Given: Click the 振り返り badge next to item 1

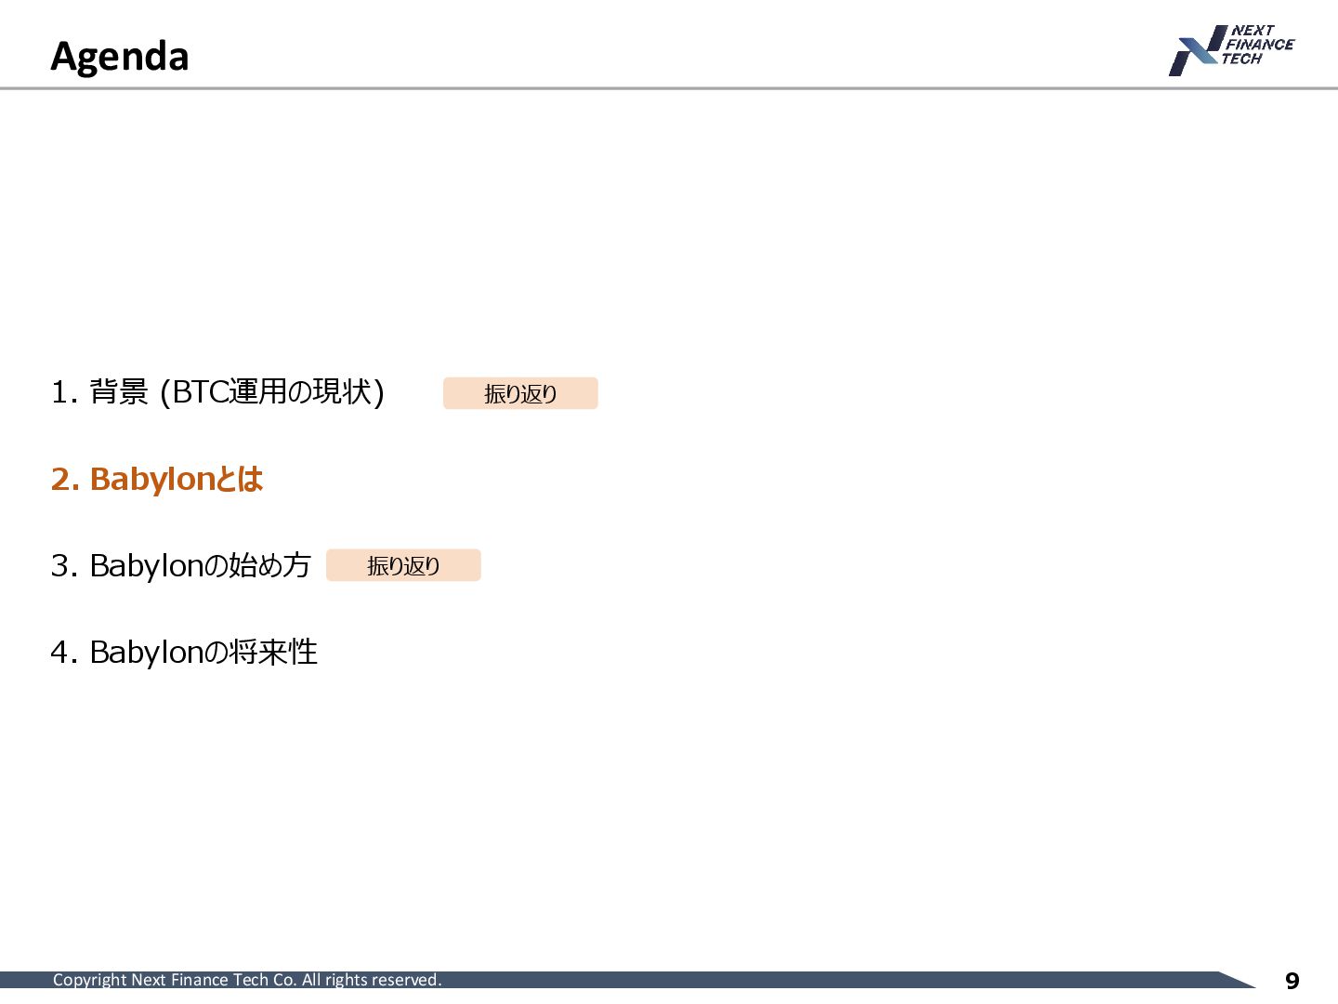Looking at the screenshot, I should coord(520,393).
